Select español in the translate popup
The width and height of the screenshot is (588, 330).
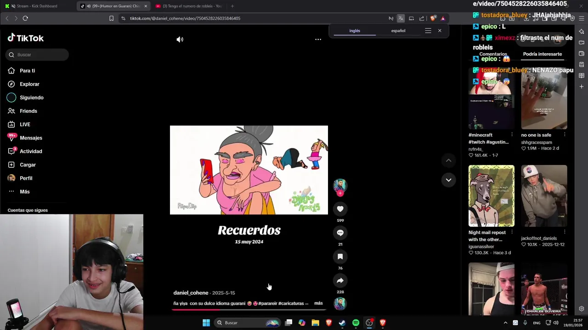pos(398,31)
